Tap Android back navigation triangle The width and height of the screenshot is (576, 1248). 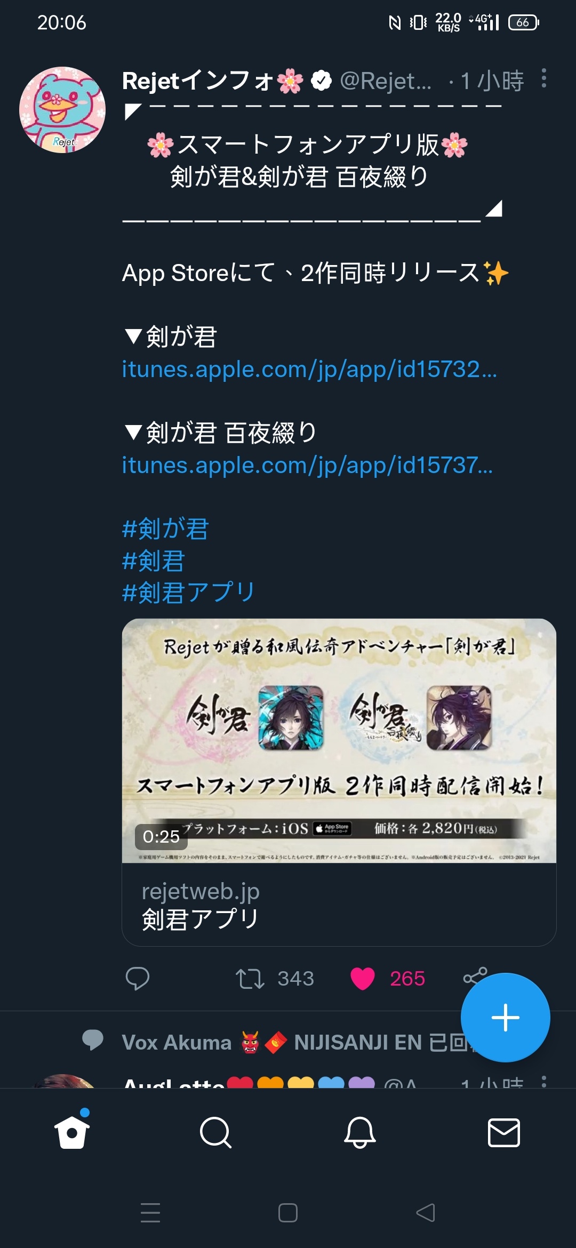[426, 1213]
